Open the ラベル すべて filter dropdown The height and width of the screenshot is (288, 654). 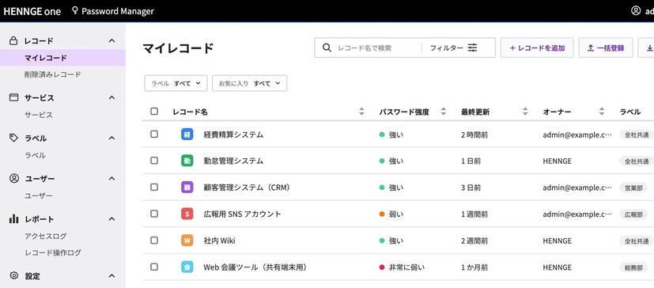pos(176,83)
